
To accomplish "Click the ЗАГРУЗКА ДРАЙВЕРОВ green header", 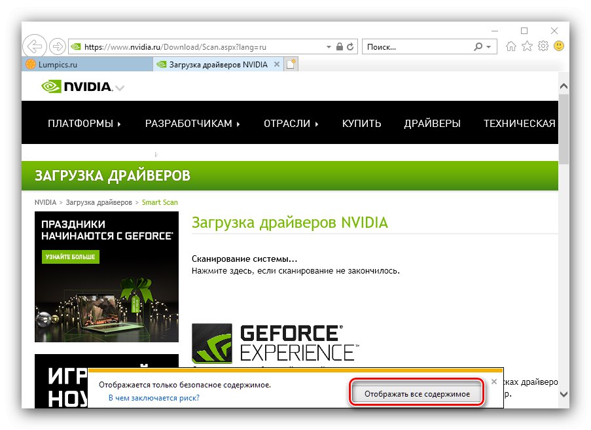I will (x=113, y=175).
